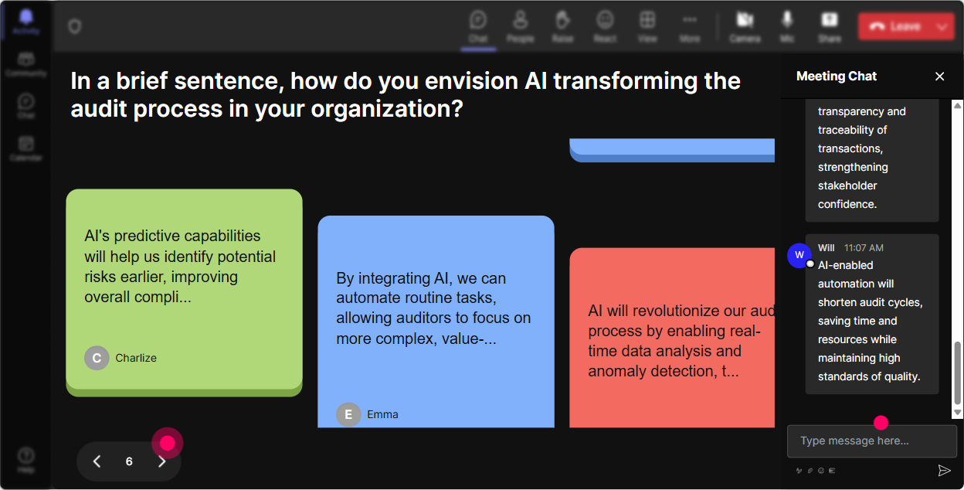Leave the meeting with red button
964x490 pixels.
(x=894, y=26)
